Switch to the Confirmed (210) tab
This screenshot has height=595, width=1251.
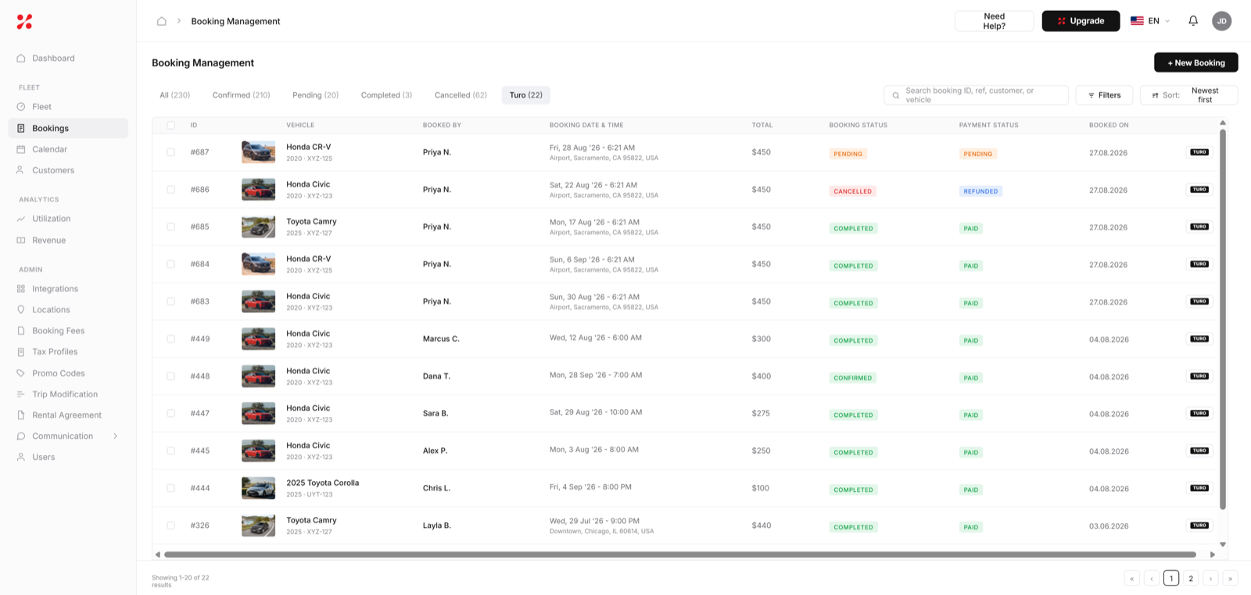click(x=241, y=95)
